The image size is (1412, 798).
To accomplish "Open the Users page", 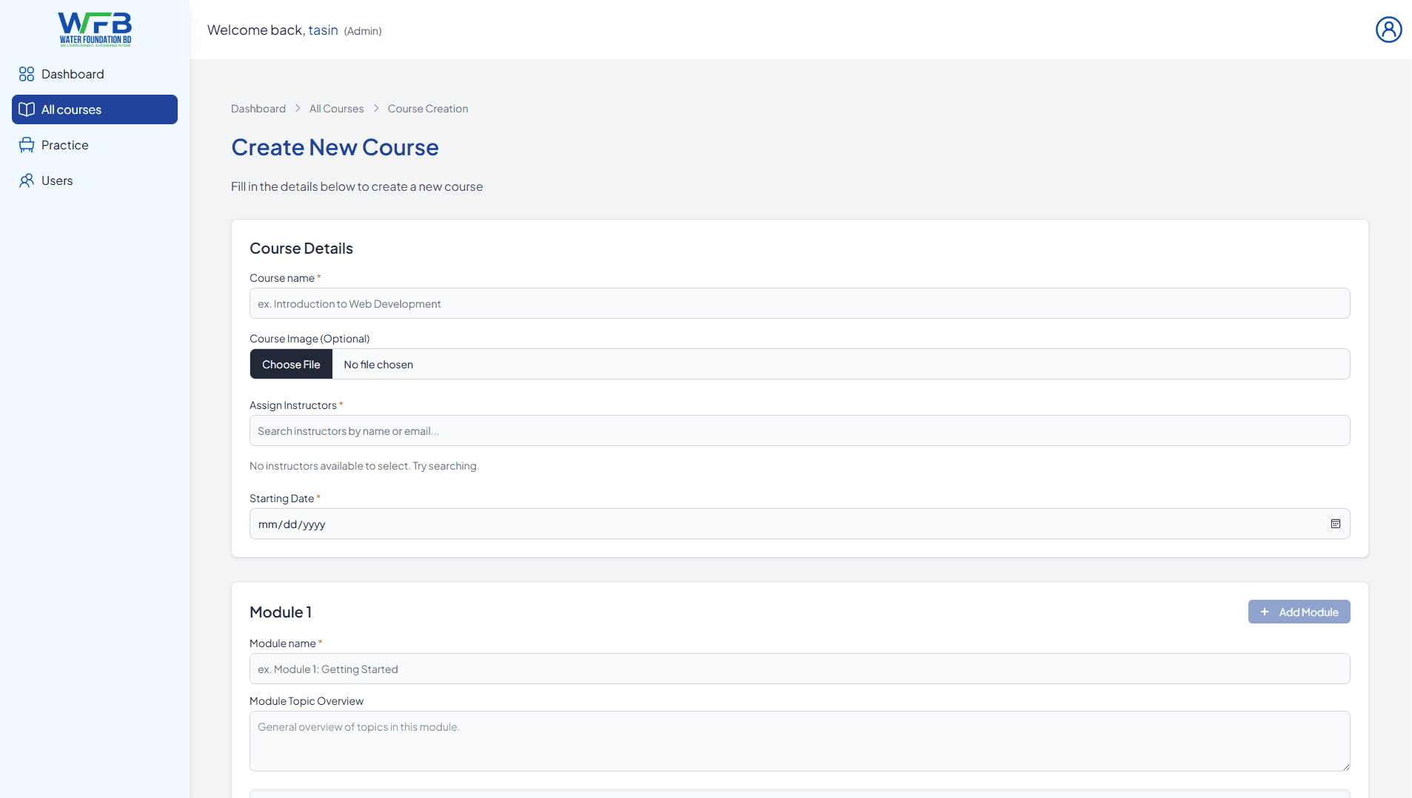I will point(95,180).
